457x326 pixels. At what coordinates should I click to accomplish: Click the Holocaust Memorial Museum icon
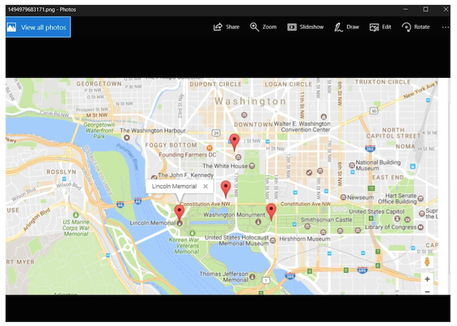tap(272, 240)
